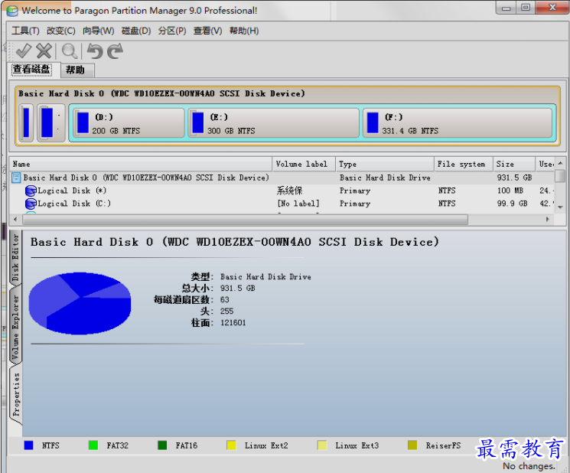
Task: Click the FAT32 green legend swatch
Action: (x=93, y=445)
